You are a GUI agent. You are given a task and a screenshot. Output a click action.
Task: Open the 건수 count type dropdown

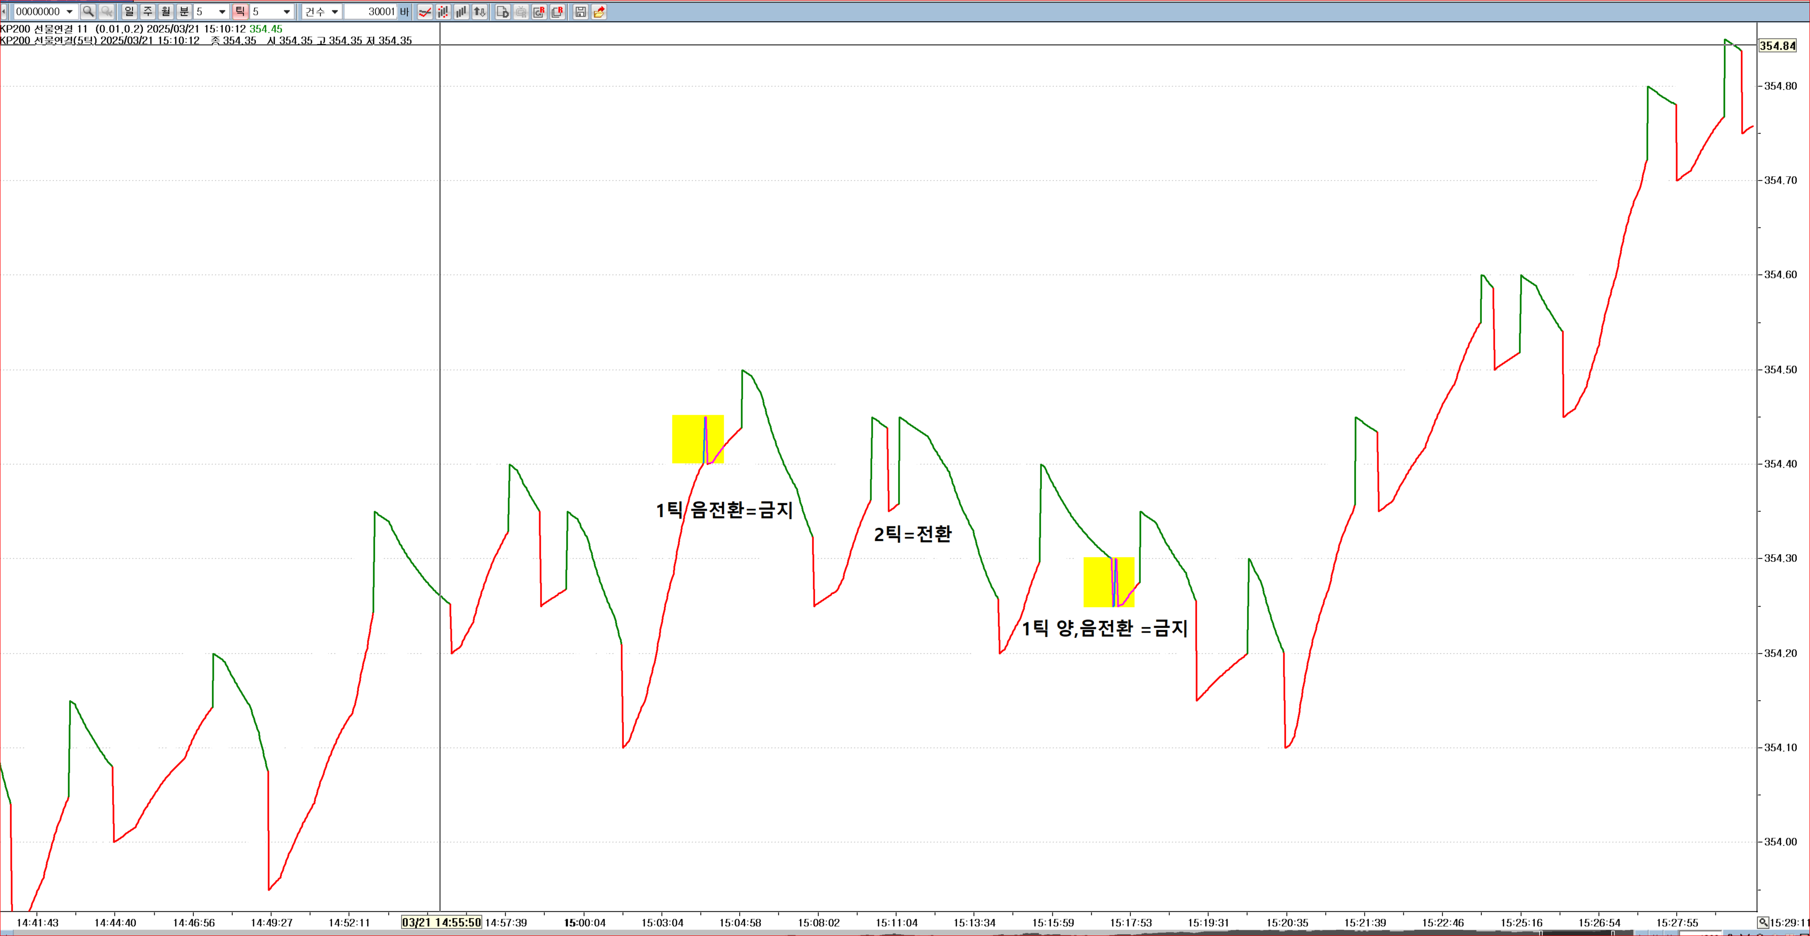(334, 11)
